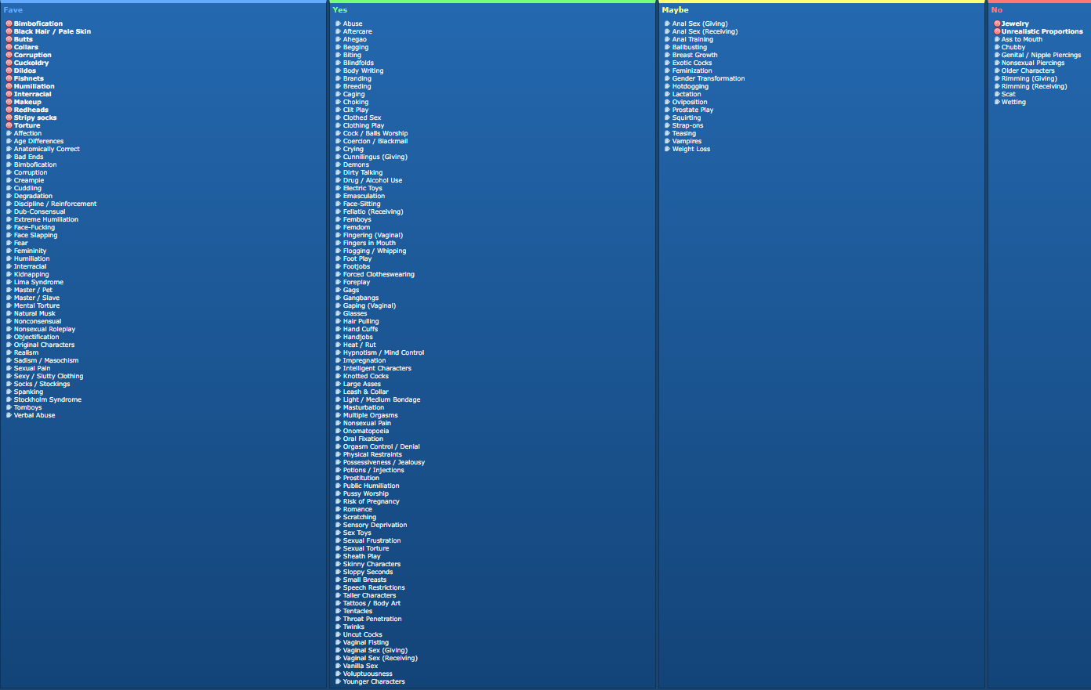Screen dimensions: 1091x690
Task: Click the Tentacles entry
Action: 358,611
